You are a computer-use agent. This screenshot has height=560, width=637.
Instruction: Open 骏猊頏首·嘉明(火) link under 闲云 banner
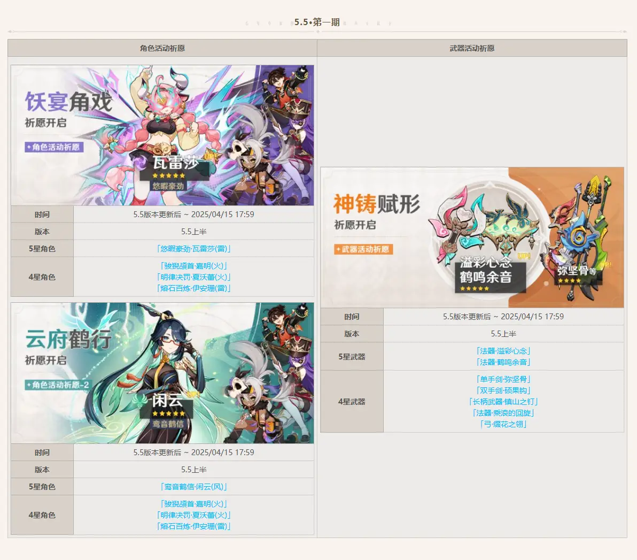pos(193,504)
